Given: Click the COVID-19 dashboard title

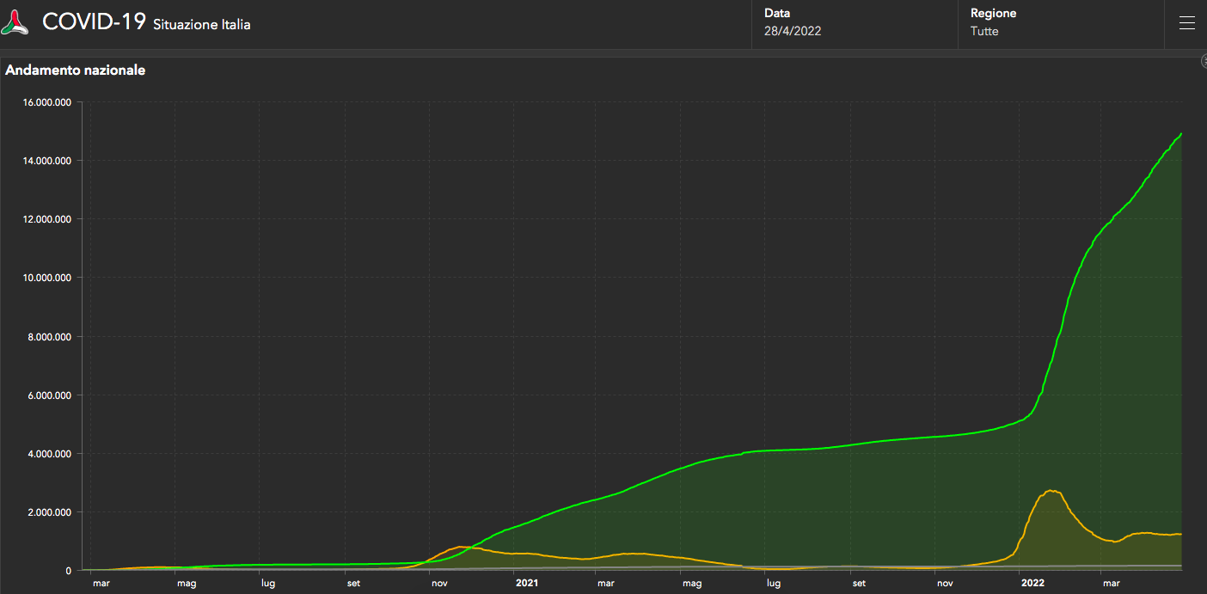Looking at the screenshot, I should [94, 22].
